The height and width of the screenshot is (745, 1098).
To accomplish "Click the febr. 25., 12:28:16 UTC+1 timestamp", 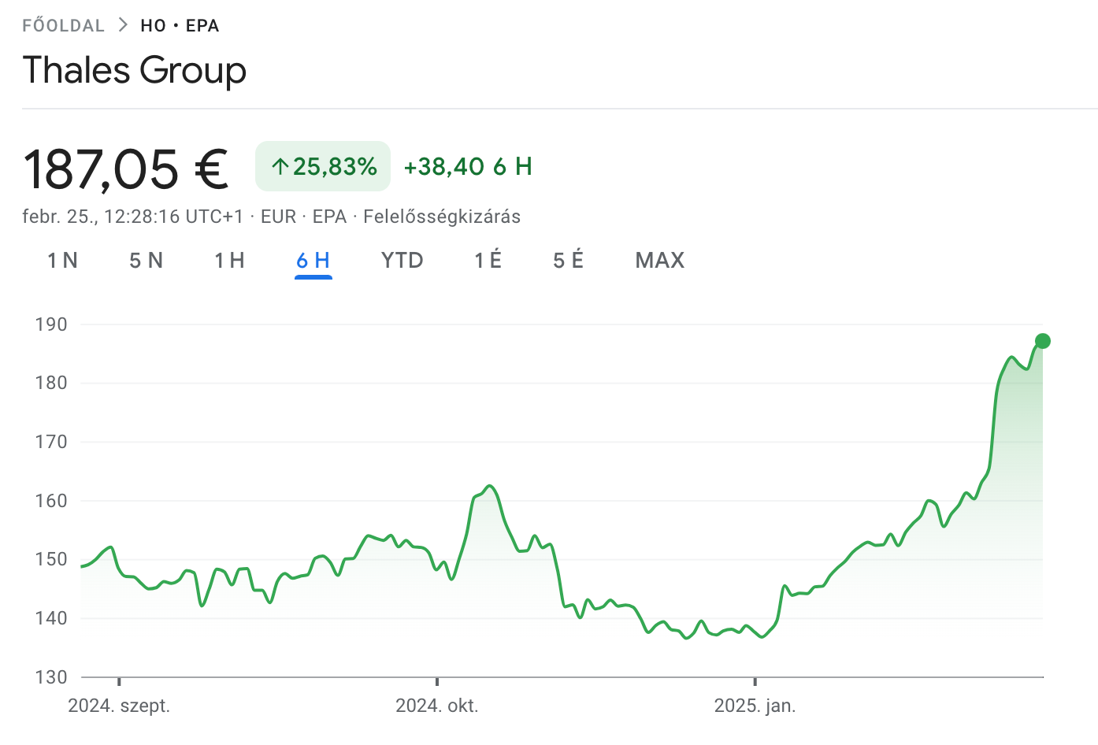I will coord(133,217).
